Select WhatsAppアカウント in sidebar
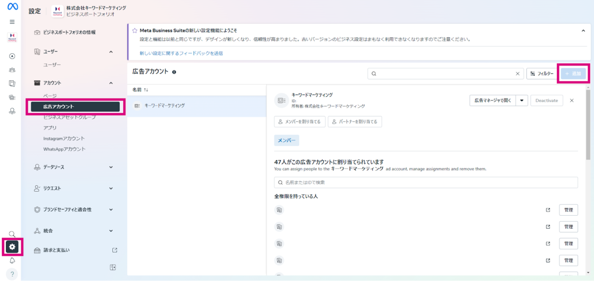 click(64, 149)
